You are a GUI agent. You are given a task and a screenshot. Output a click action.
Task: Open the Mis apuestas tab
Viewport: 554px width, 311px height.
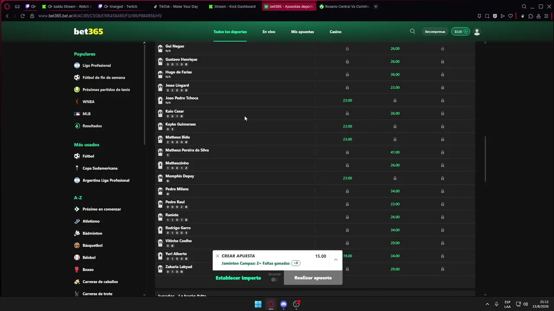click(x=303, y=32)
